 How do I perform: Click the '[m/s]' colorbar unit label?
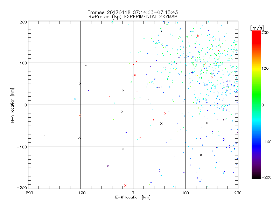click(x=257, y=28)
